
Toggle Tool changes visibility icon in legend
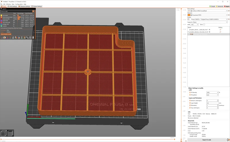click(x=16, y=38)
